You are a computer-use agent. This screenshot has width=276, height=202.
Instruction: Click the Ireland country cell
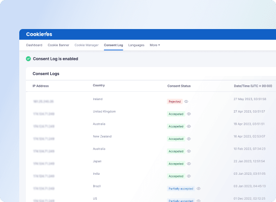(98, 99)
